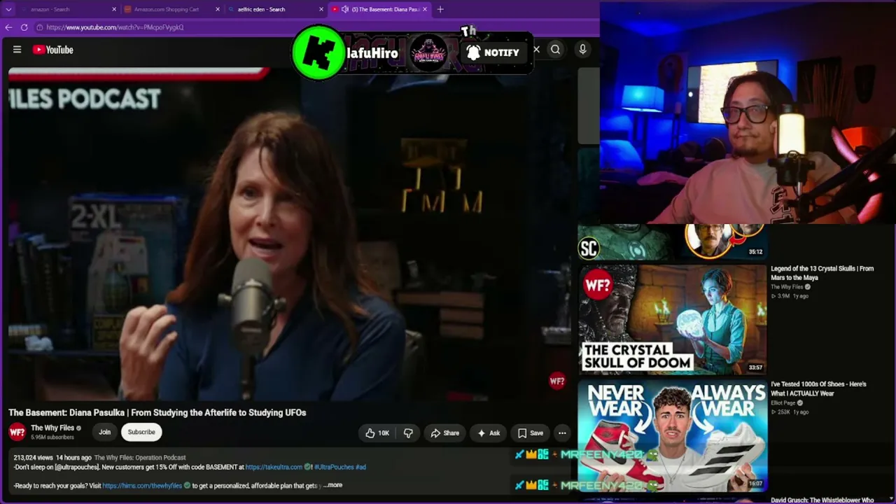
Task: Go back using browser back arrow
Action: [8, 27]
